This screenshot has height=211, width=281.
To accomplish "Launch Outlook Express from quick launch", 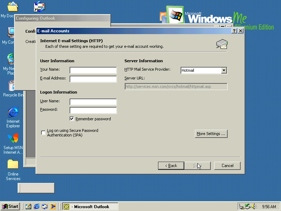I will coord(45,206).
